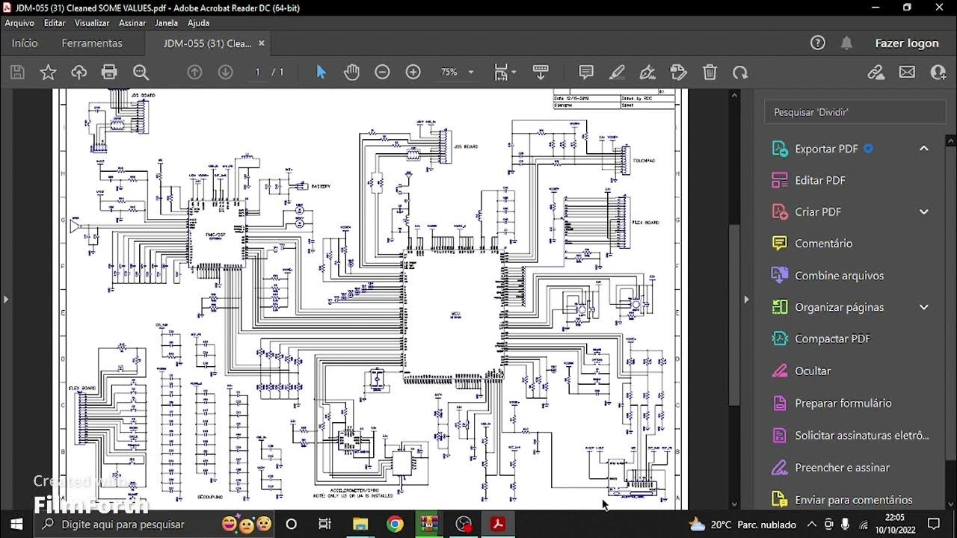The height and width of the screenshot is (538, 957).
Task: Open the Visualizar menu
Action: pyautogui.click(x=92, y=23)
